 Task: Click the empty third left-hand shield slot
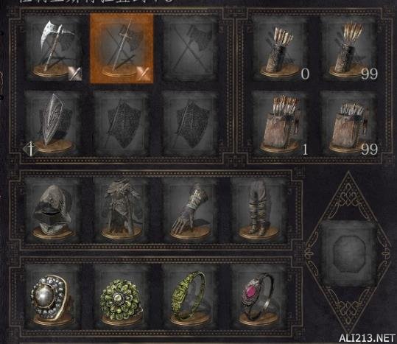[x=190, y=123]
